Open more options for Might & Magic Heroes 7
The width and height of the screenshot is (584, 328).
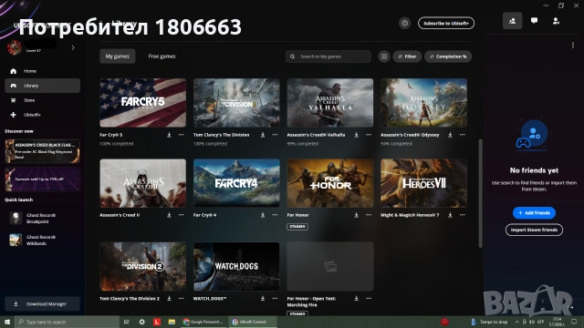[x=463, y=215]
